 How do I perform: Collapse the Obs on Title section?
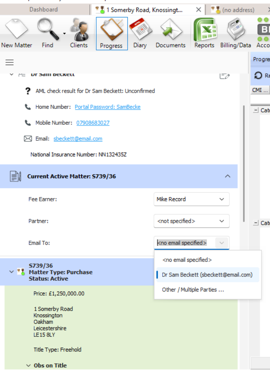pos(28,365)
